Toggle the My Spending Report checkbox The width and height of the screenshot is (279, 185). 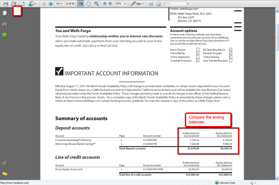pos(230,49)
